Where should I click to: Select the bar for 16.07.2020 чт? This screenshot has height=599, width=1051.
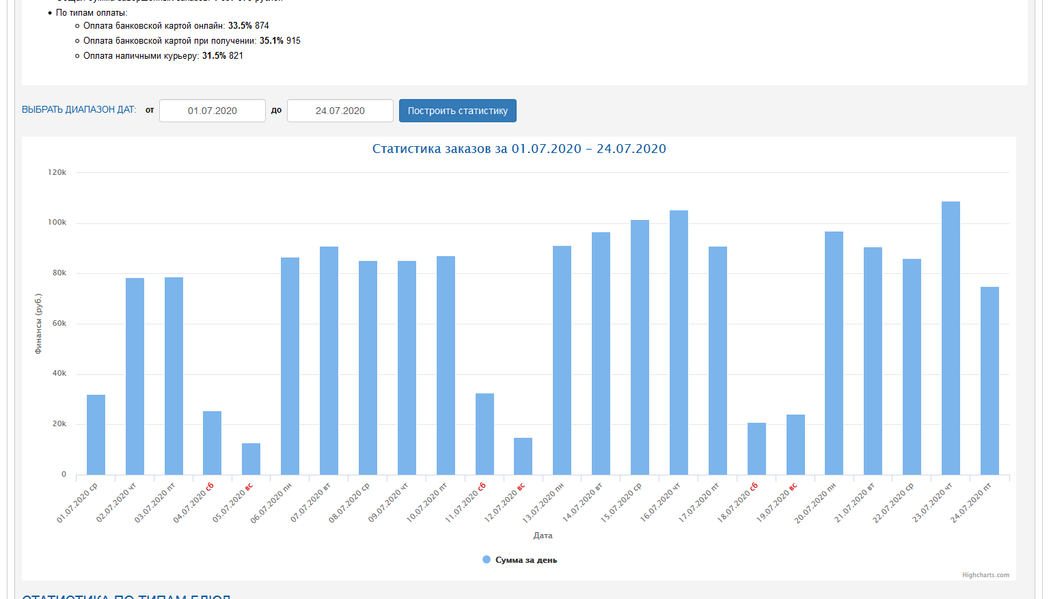point(679,342)
